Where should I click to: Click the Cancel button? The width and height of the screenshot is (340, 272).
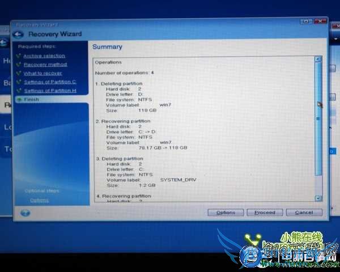click(x=304, y=212)
